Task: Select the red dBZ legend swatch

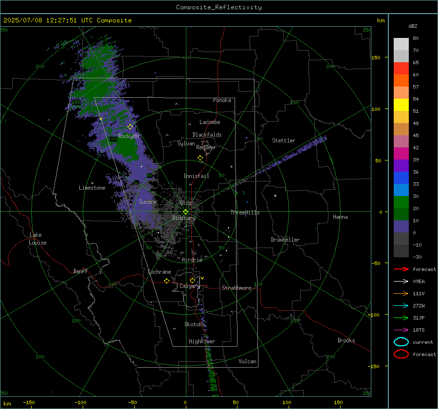Action: pos(401,68)
